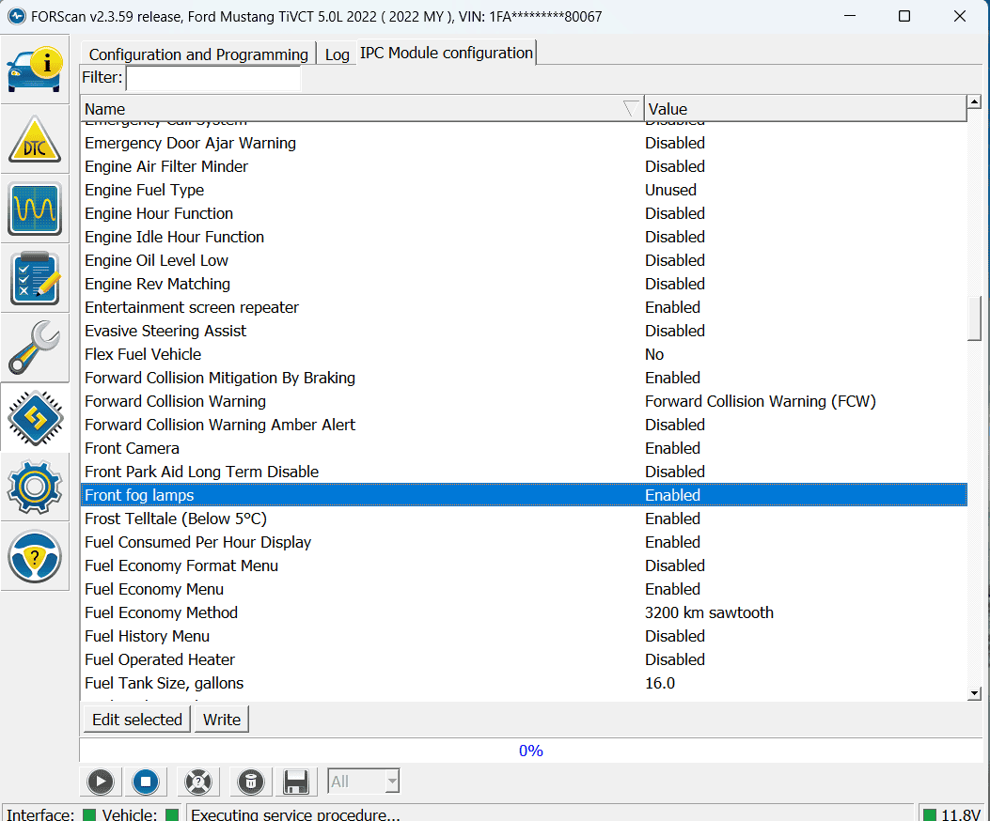Select the highlighted Front fog lamps row
This screenshot has height=821, width=990.
pos(524,495)
